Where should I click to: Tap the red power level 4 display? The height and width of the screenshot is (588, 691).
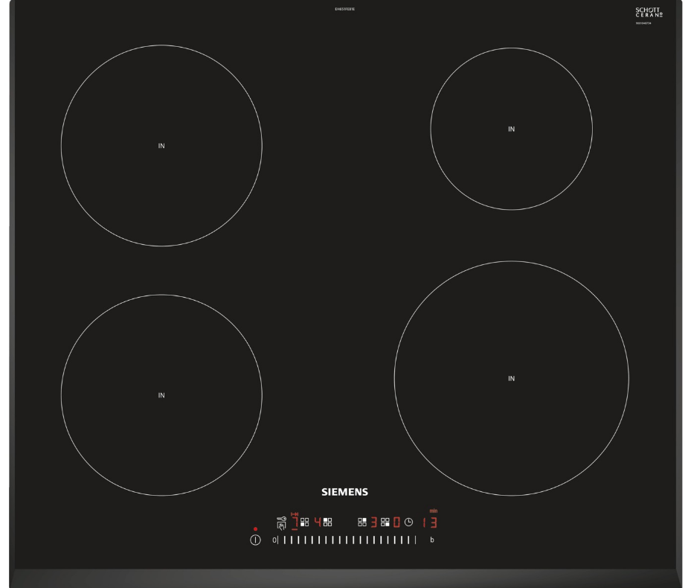(x=318, y=522)
